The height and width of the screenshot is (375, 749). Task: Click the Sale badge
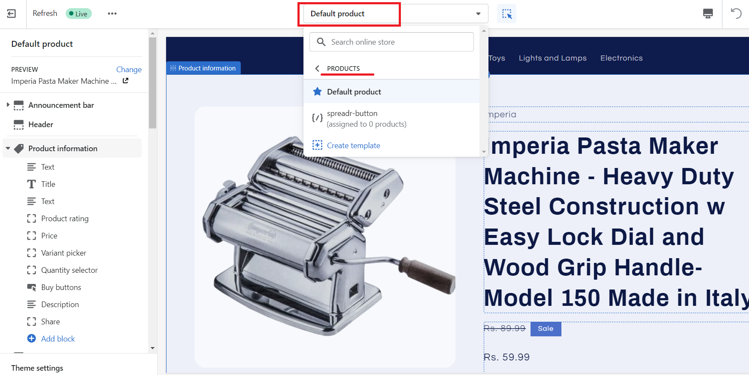click(546, 329)
